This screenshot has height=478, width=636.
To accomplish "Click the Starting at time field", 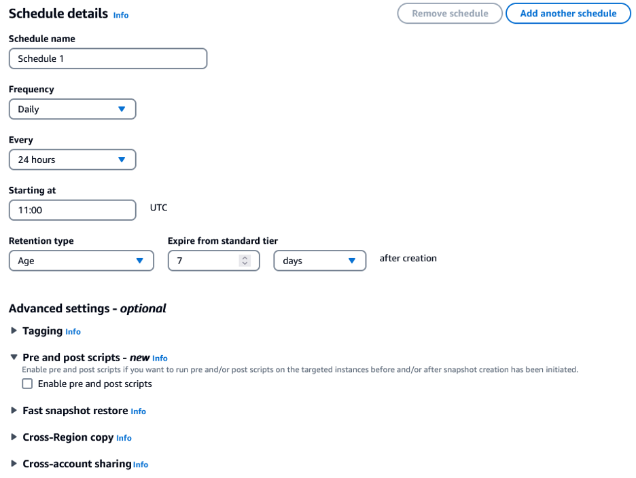I will click(x=72, y=210).
